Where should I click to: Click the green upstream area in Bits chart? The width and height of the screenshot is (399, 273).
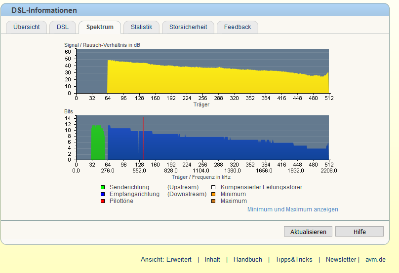click(x=98, y=143)
